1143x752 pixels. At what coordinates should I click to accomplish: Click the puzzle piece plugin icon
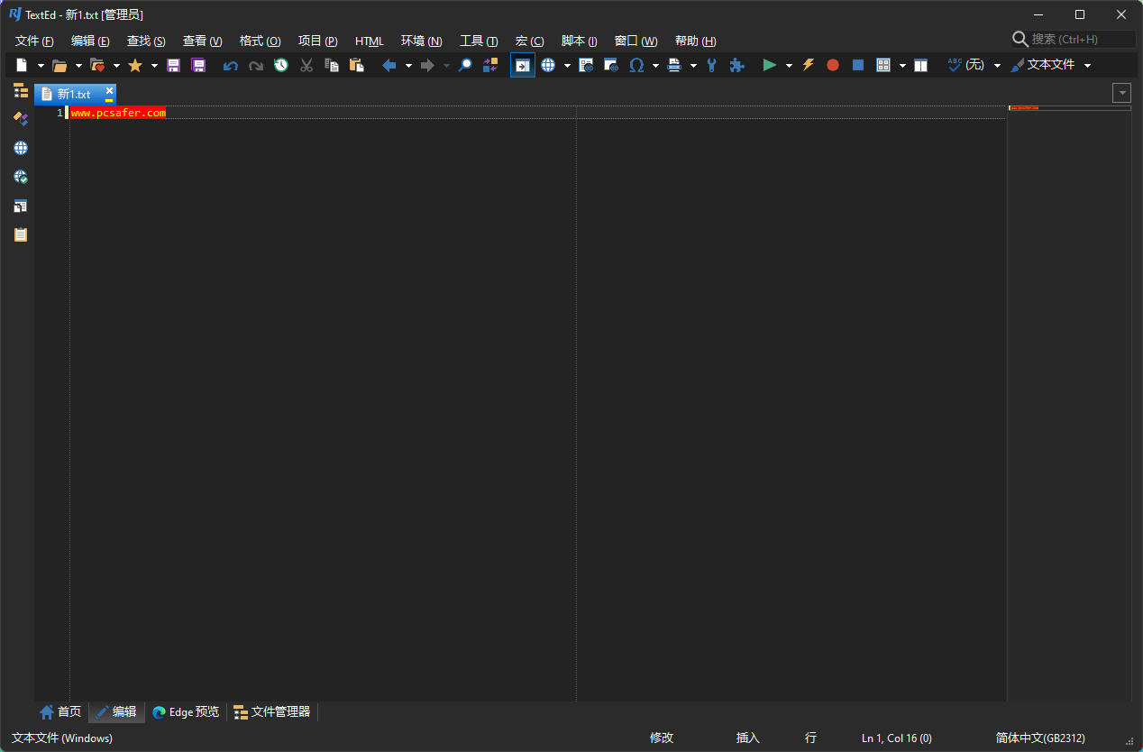click(736, 65)
